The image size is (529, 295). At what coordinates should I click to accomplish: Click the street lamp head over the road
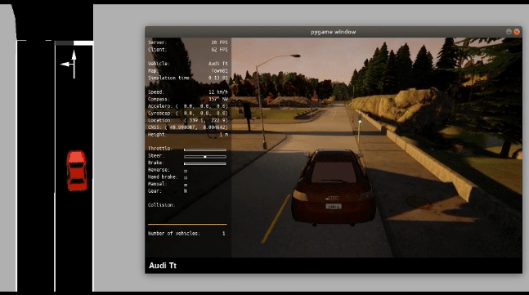[x=295, y=56]
